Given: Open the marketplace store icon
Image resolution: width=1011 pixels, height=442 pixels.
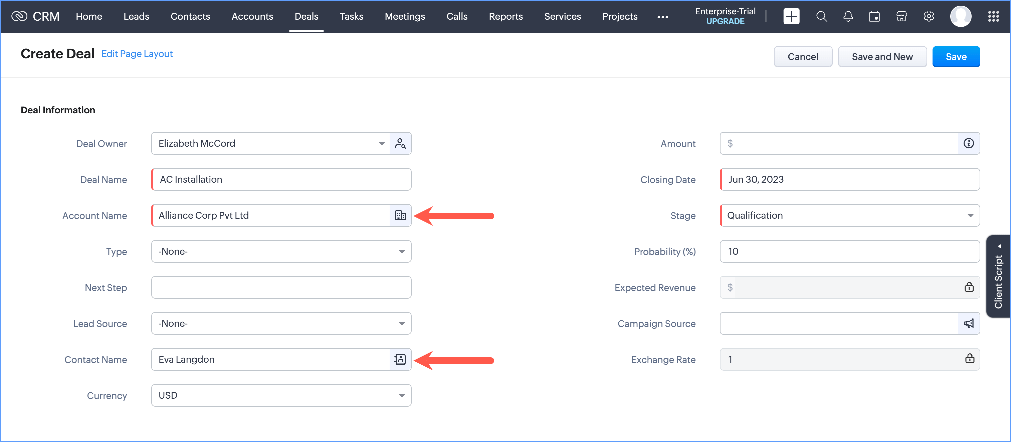Looking at the screenshot, I should pos(901,16).
